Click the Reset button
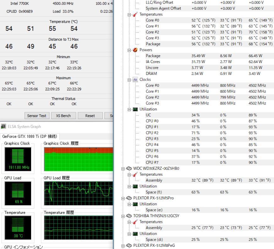The height and width of the screenshot is (249, 274). click(x=90, y=116)
